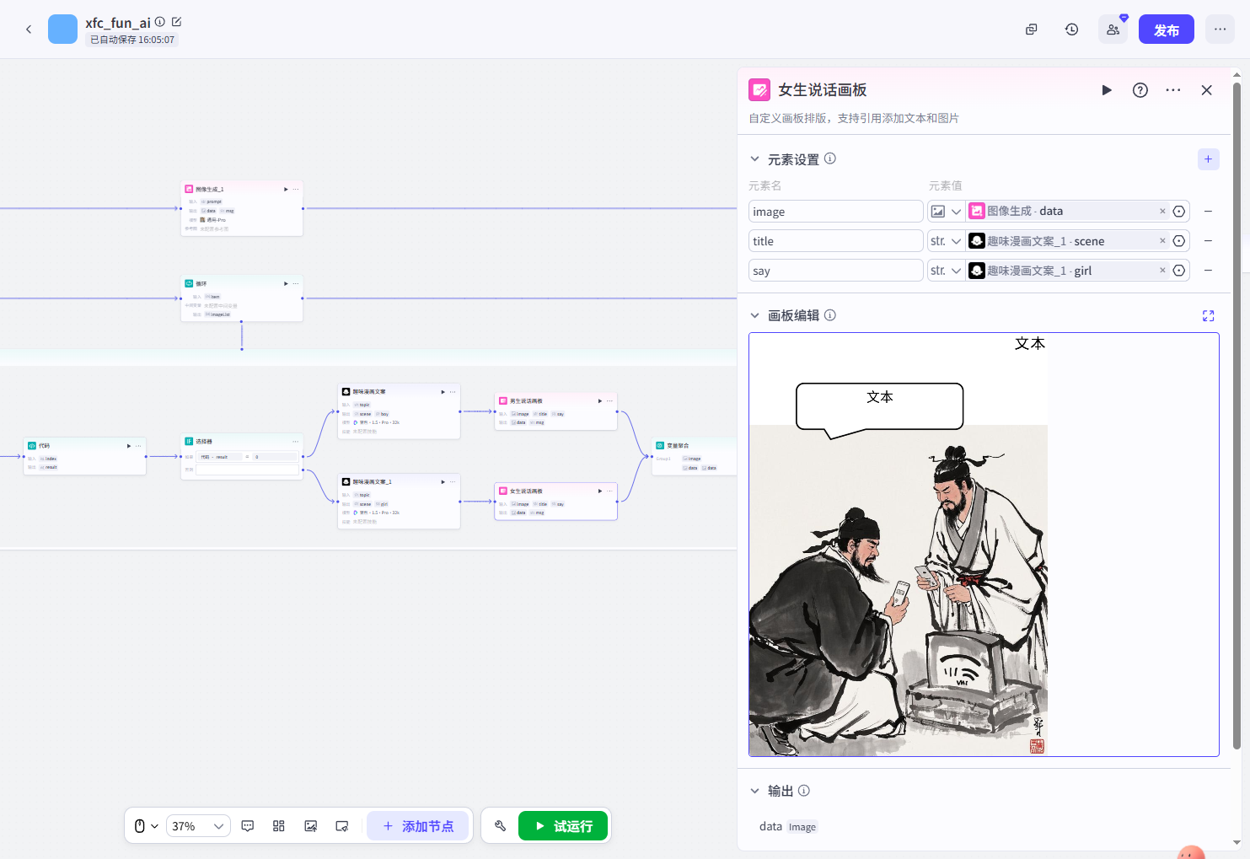This screenshot has width=1250, height=859.
Task: Open info icon next to xfc_fun_ai
Action: (x=160, y=22)
